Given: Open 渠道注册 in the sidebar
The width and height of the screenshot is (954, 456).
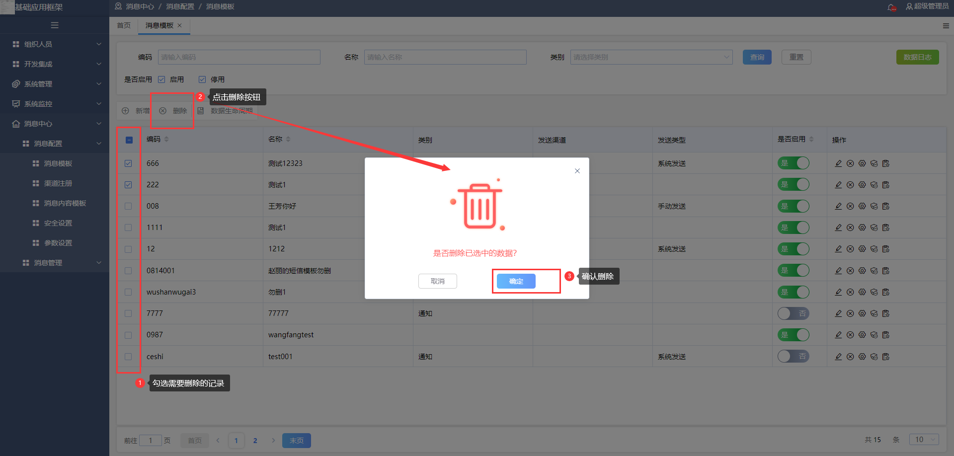Looking at the screenshot, I should 58,183.
